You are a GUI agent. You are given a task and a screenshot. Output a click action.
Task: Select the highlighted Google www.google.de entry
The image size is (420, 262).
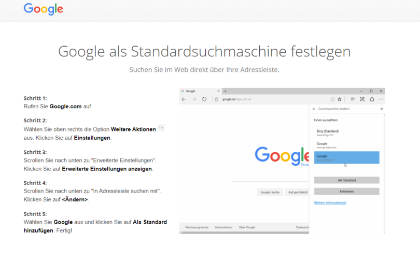(346, 157)
